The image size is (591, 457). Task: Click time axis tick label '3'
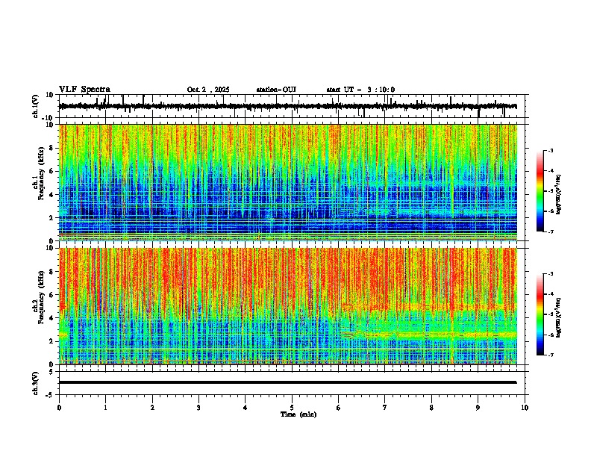(198, 408)
